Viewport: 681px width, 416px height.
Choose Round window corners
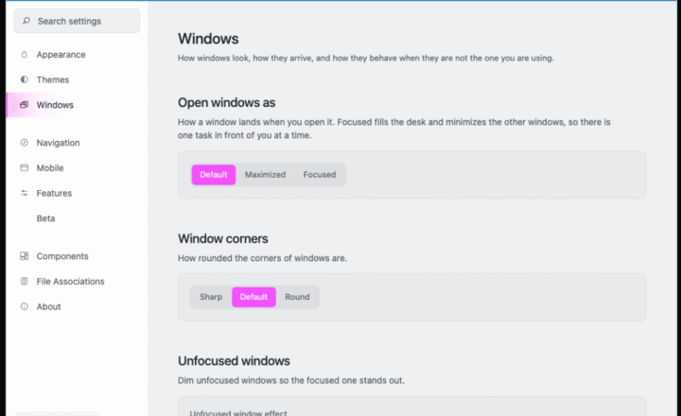[298, 297]
